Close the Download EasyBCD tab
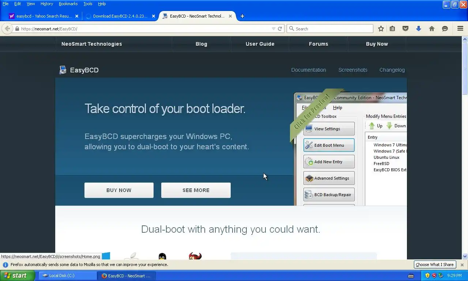 click(x=154, y=16)
